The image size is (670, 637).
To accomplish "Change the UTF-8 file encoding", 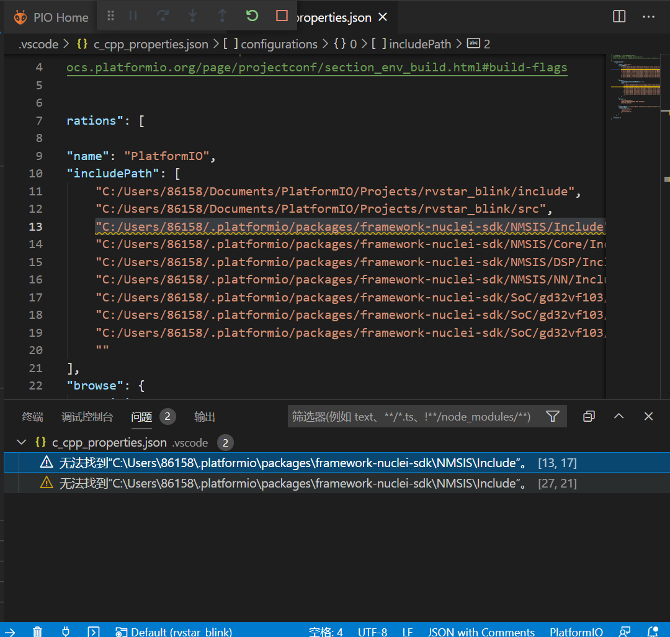I will pos(373,632).
